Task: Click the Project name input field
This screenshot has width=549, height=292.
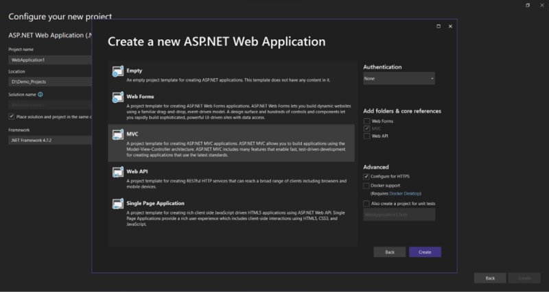Action: (49, 60)
